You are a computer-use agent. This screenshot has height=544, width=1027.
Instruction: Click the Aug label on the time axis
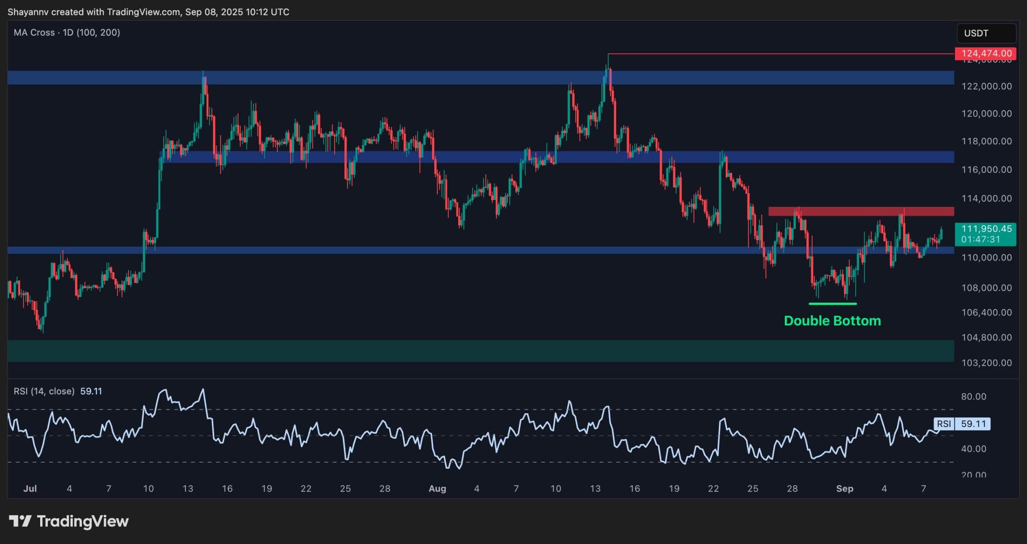click(x=437, y=489)
